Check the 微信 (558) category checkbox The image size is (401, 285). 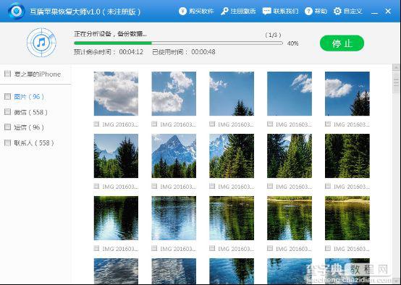point(8,111)
